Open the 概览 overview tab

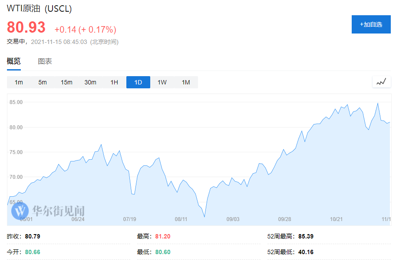click(13, 61)
